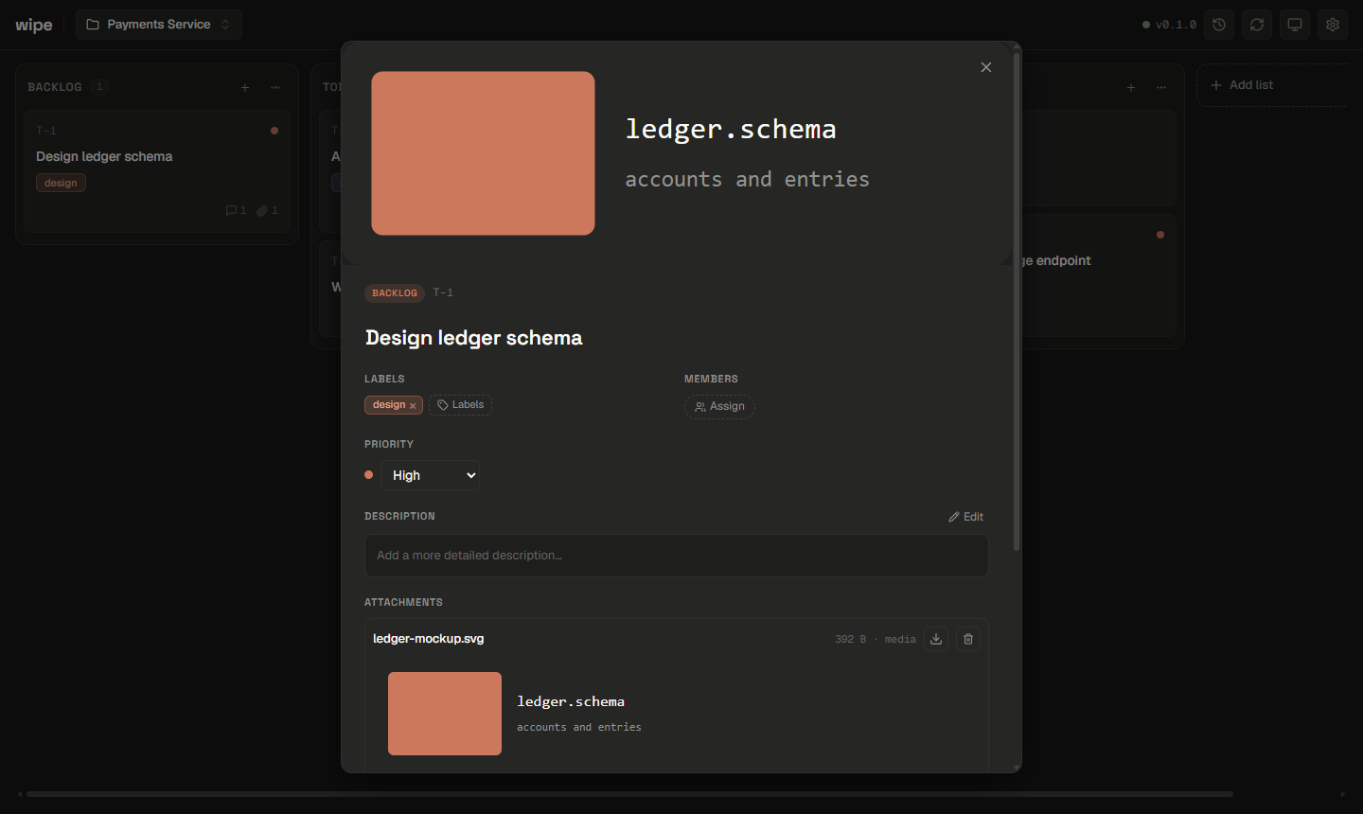This screenshot has height=814, width=1363.
Task: Click the BACKLOG status badge
Action: pyautogui.click(x=395, y=293)
